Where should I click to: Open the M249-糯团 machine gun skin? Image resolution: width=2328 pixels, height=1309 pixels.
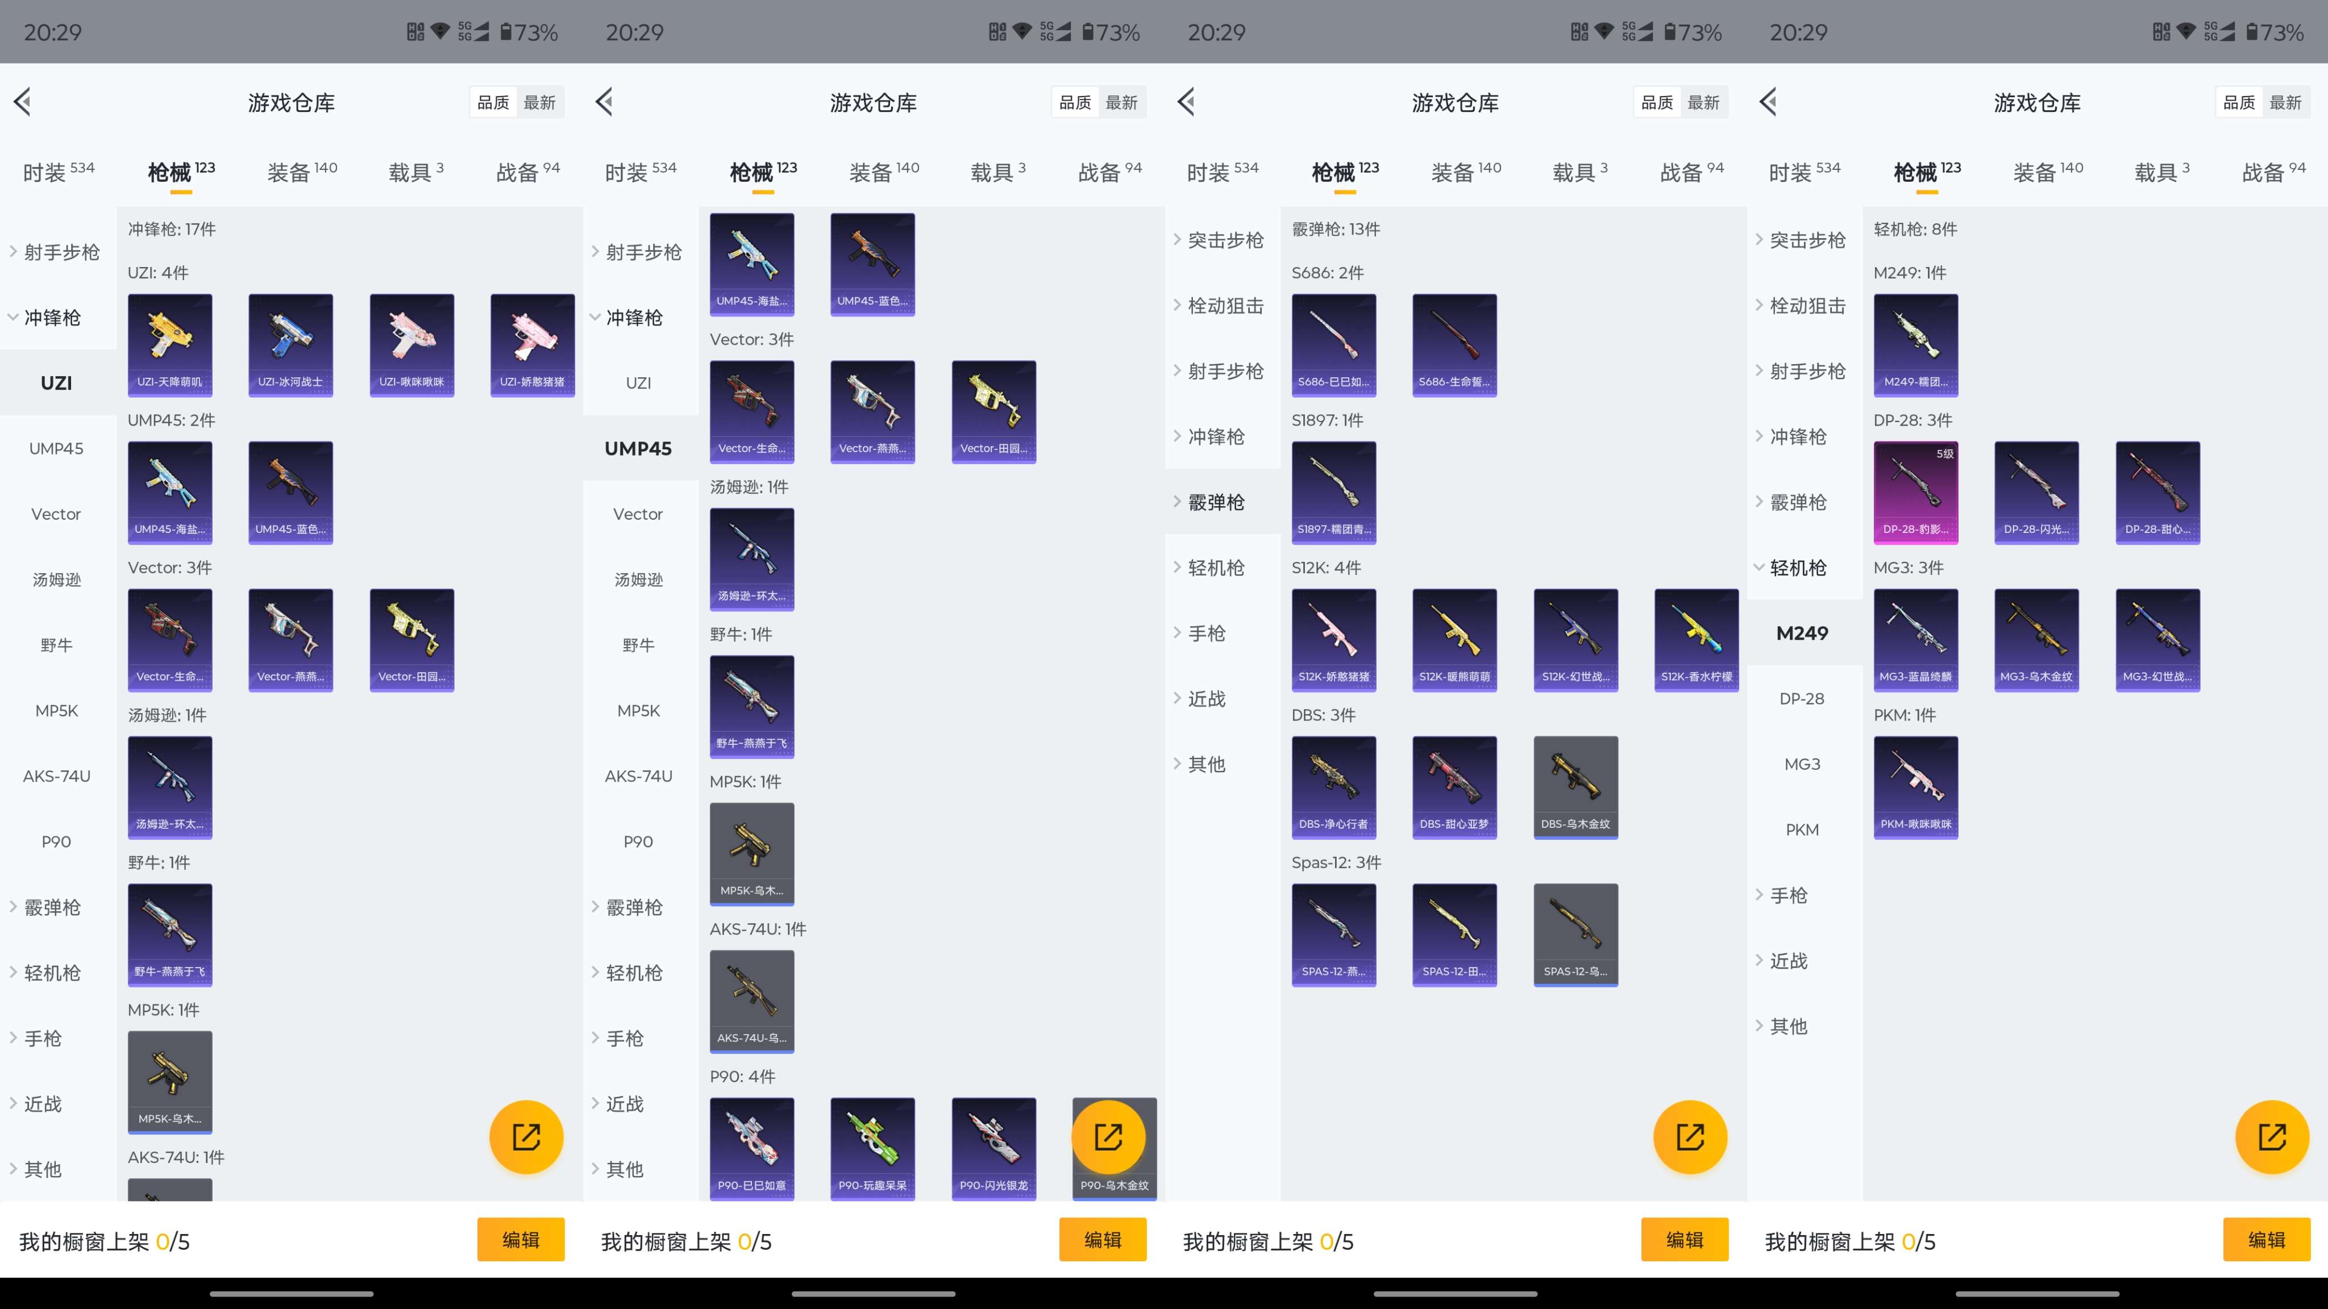pyautogui.click(x=1915, y=344)
